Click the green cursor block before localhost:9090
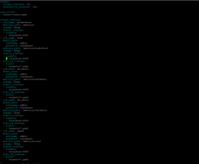The width and height of the screenshot is (199, 164). (x=7, y=58)
